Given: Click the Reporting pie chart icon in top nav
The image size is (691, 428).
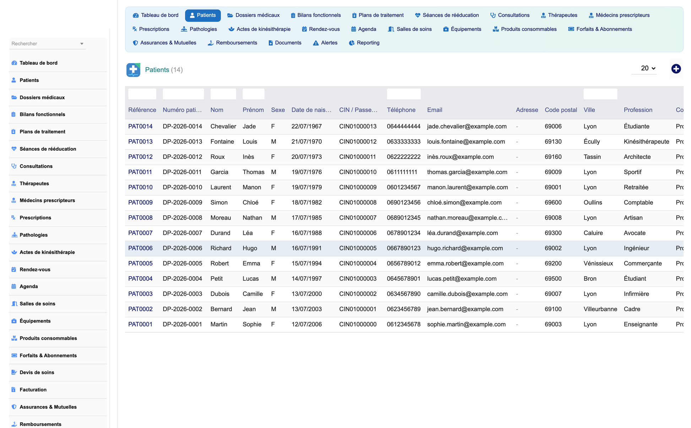Looking at the screenshot, I should tap(352, 43).
